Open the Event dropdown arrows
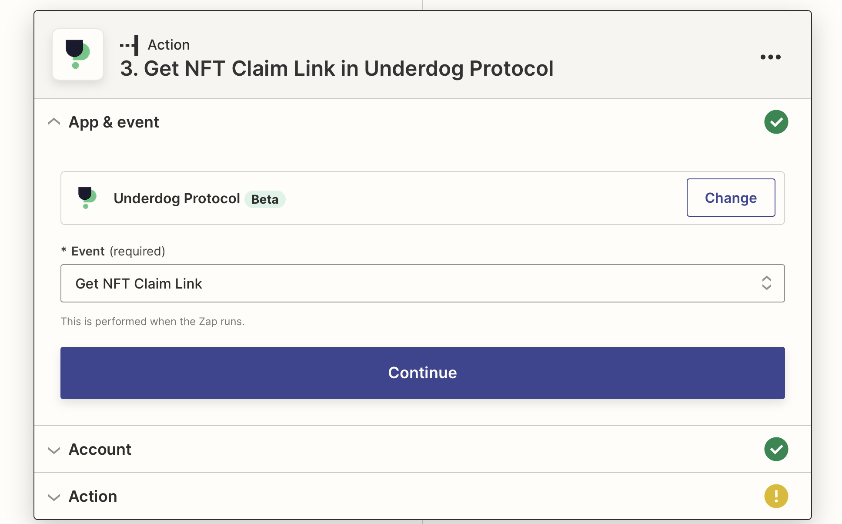The image size is (842, 524). [x=766, y=283]
